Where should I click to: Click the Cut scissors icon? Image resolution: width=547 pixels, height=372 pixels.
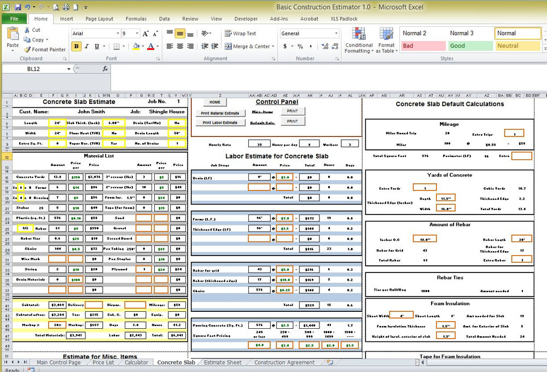26,30
